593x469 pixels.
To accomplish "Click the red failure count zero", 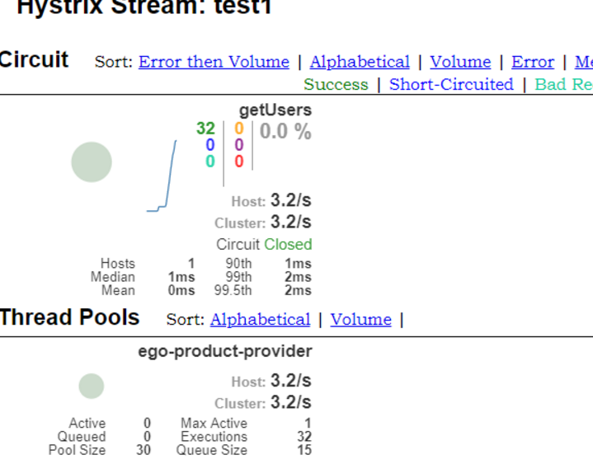I will click(x=239, y=162).
